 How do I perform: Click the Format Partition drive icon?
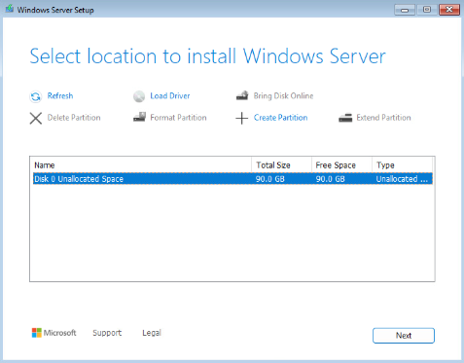(x=139, y=117)
